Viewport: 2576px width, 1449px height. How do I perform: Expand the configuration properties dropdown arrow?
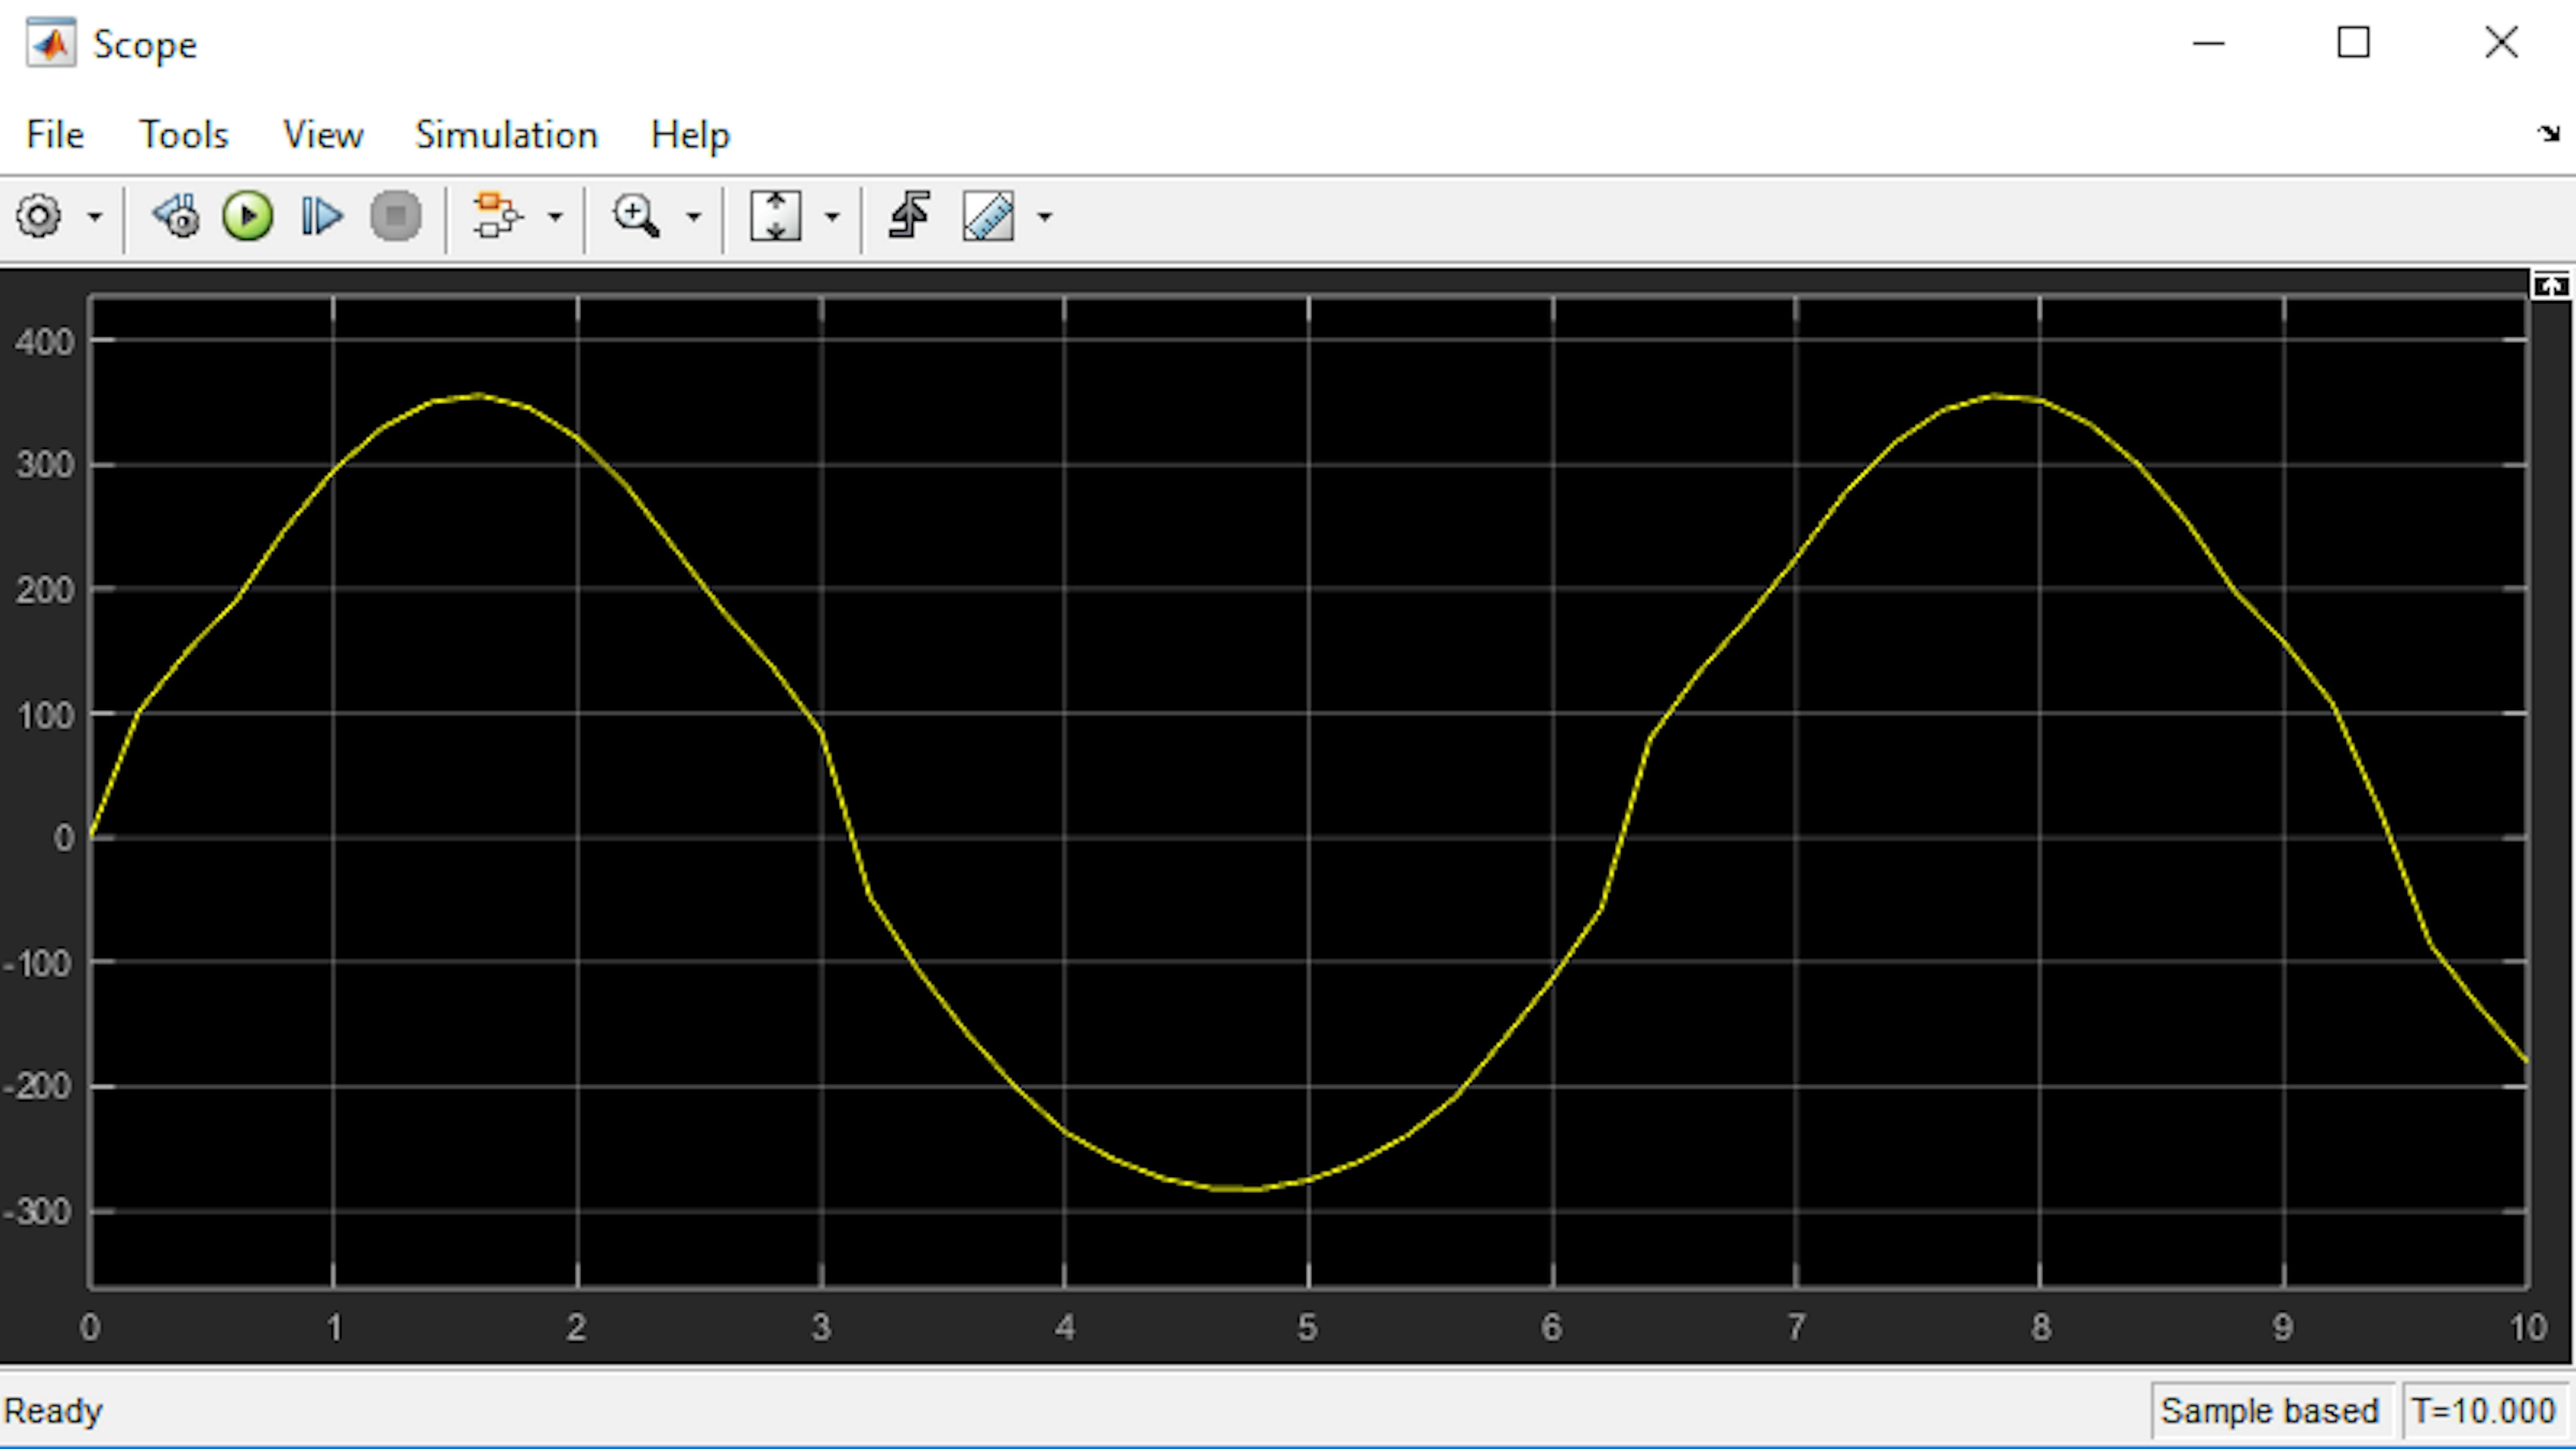click(x=95, y=216)
